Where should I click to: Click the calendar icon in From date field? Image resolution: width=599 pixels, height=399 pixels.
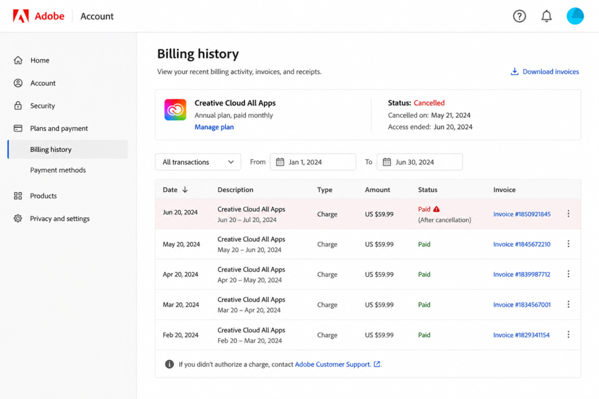(280, 162)
